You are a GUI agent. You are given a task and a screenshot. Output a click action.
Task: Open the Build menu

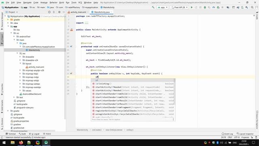point(62,2)
